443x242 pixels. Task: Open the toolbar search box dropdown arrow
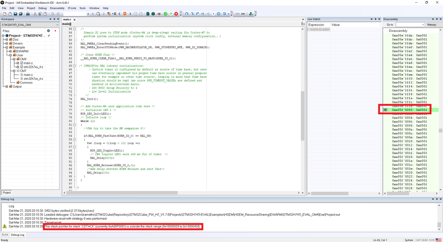tap(88, 14)
